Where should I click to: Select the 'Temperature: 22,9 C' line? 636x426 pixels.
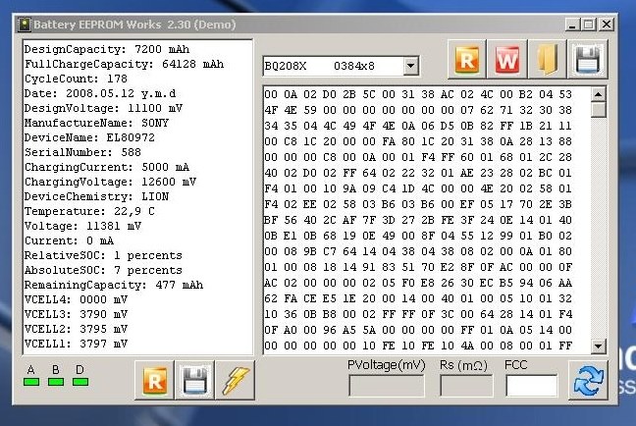[x=89, y=211]
